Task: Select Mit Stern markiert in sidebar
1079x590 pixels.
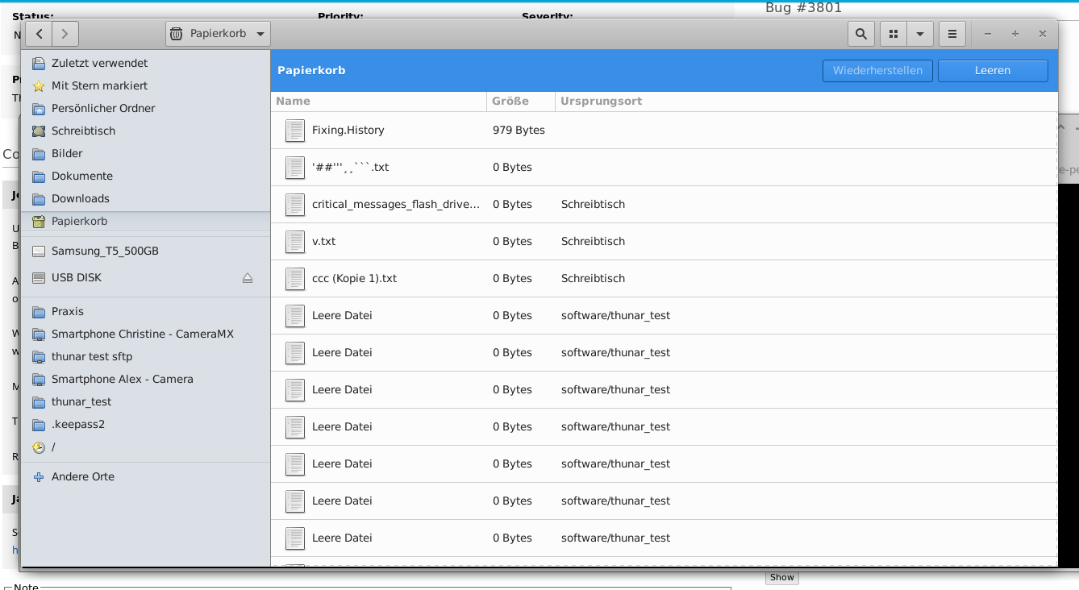Action: point(99,85)
